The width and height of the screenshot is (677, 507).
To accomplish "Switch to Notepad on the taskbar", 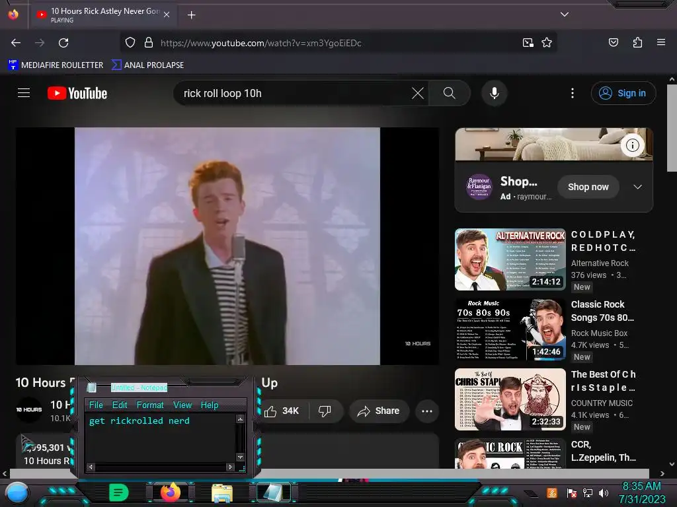I will click(273, 492).
